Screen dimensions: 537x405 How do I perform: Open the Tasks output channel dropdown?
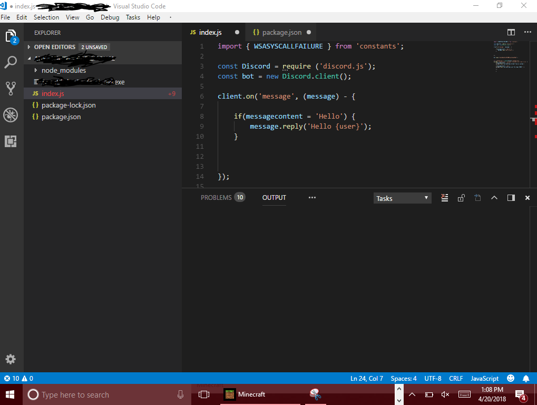click(x=402, y=198)
